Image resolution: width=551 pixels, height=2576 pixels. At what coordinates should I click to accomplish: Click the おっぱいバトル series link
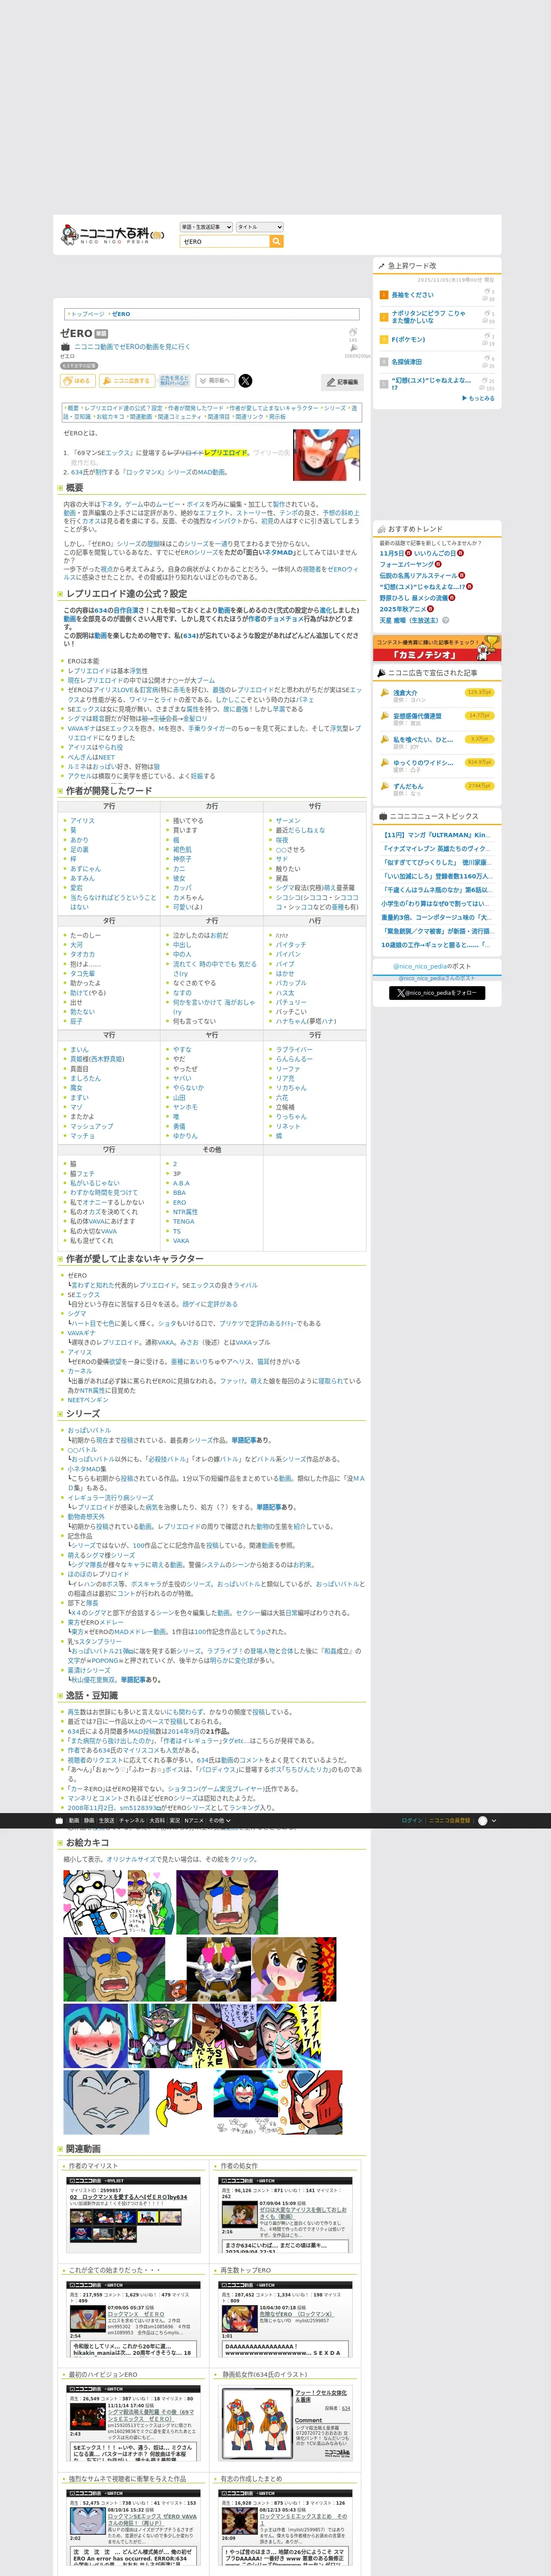pos(89,1431)
